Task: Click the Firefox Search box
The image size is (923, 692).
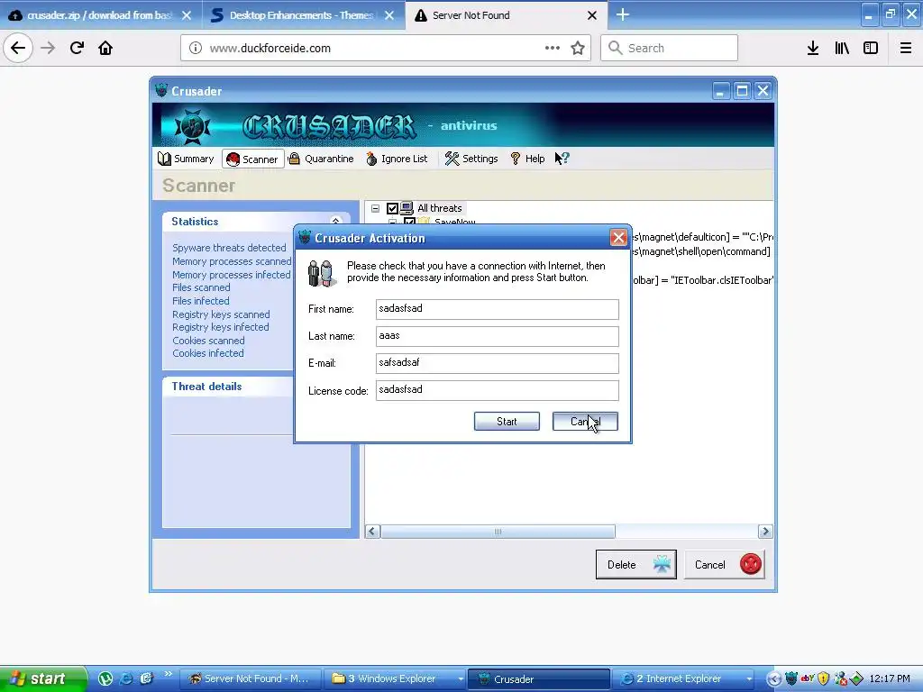Action: point(670,49)
